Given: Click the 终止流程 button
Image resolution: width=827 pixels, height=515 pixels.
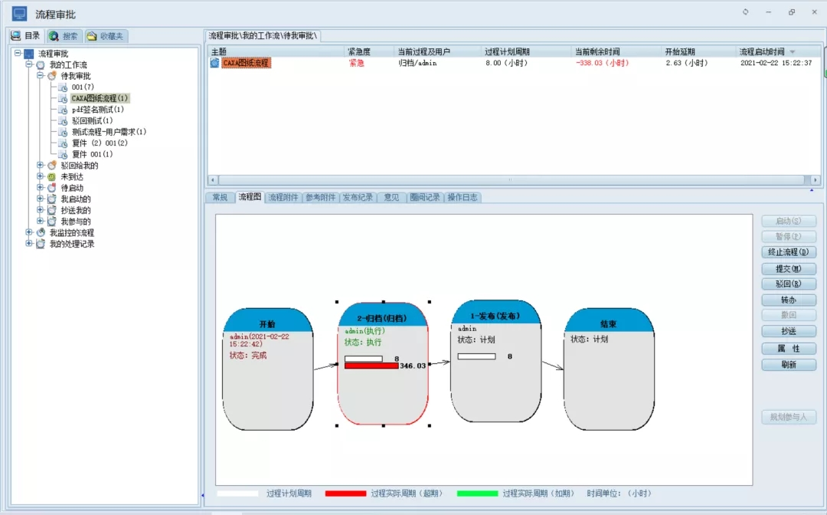Looking at the screenshot, I should click(x=789, y=252).
